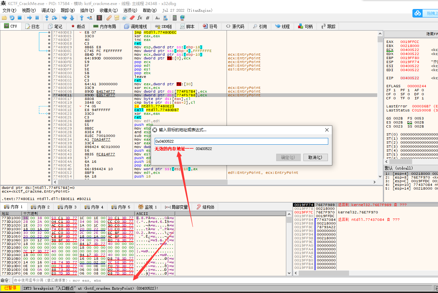
Task: Click the 地址 column header in dump
Action: click(11, 213)
